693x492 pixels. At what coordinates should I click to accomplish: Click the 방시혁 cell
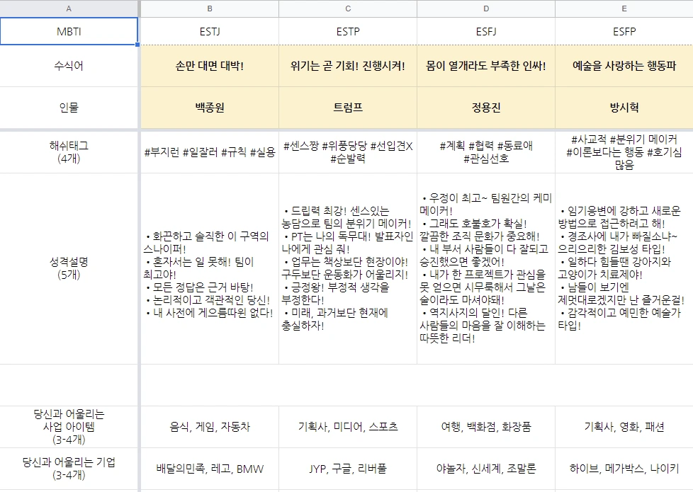[624, 108]
